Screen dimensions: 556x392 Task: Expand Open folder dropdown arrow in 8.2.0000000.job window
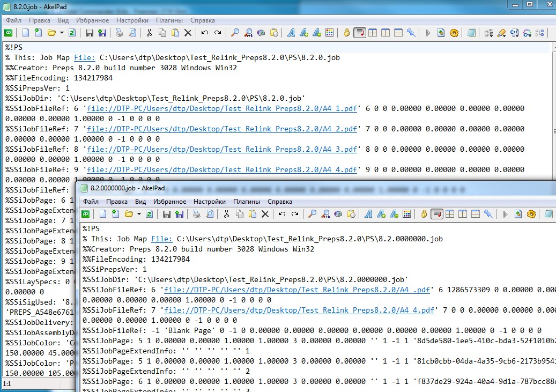click(139, 214)
